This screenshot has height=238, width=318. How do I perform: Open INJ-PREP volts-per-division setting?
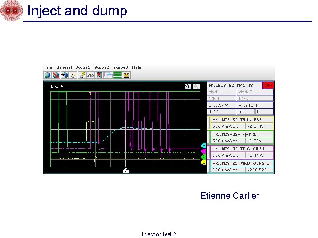227,141
